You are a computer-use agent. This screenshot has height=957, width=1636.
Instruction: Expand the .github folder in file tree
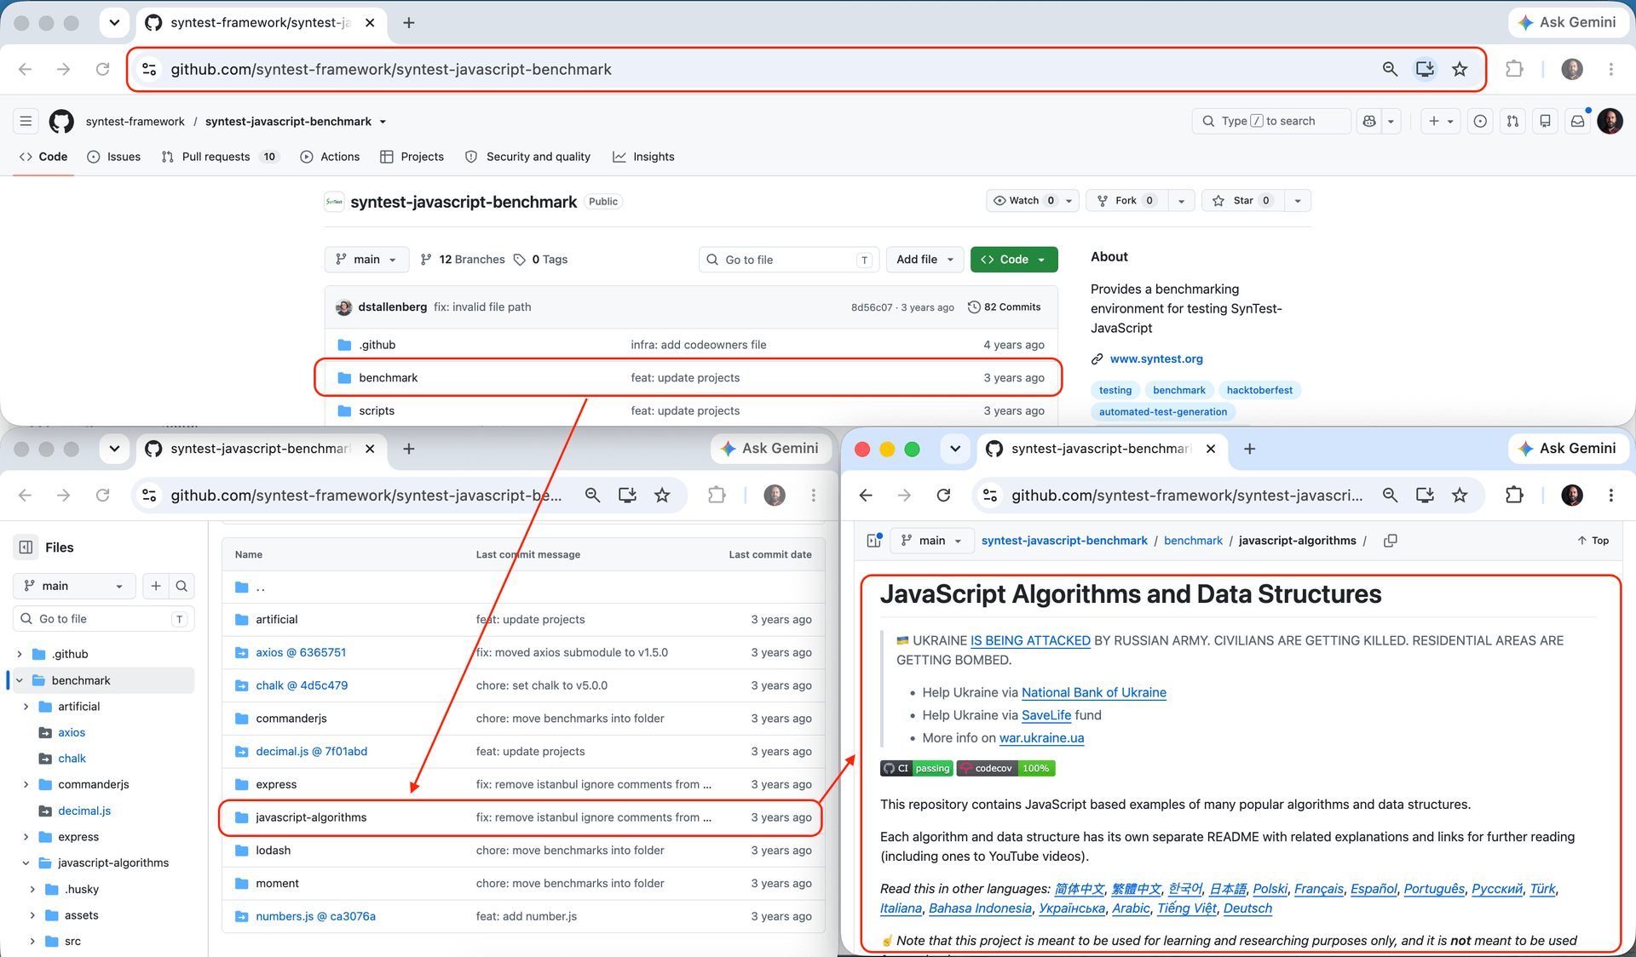point(20,654)
